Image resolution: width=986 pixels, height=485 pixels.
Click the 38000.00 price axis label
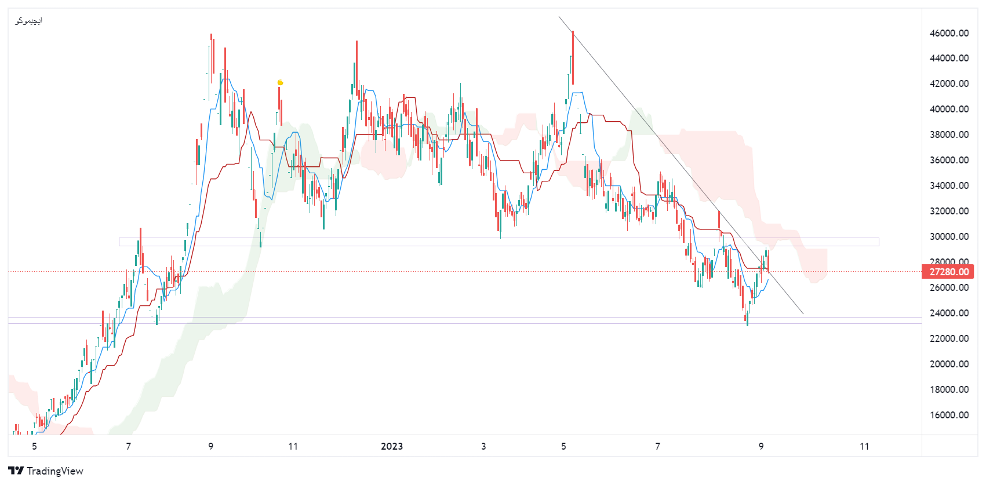point(949,134)
